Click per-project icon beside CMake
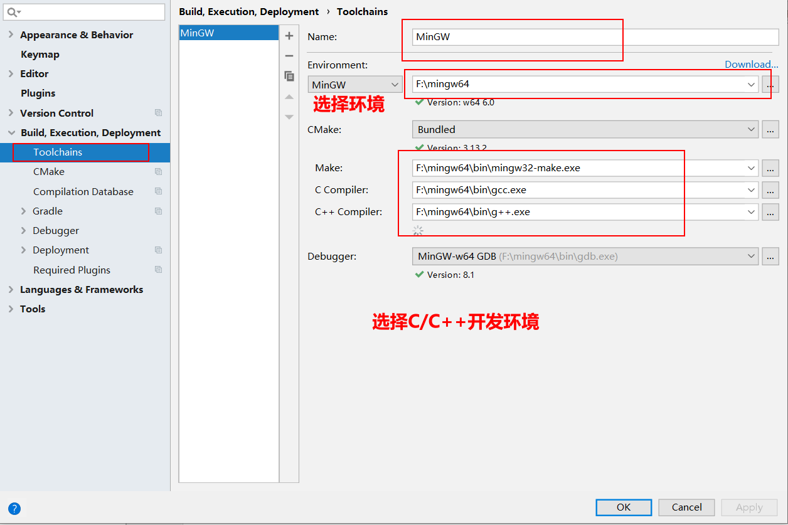 [158, 171]
